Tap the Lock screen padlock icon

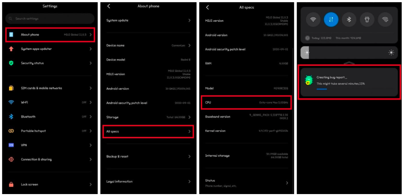(11, 184)
